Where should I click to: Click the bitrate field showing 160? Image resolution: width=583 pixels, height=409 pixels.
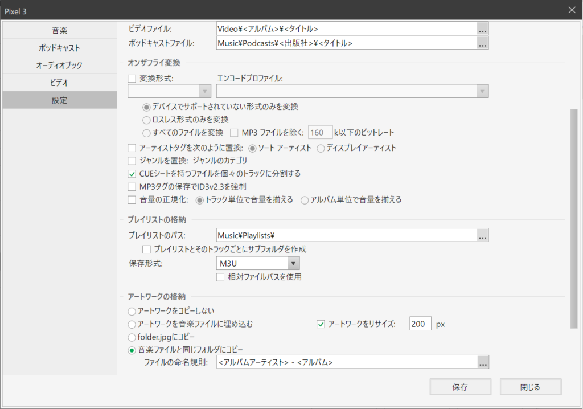point(320,133)
